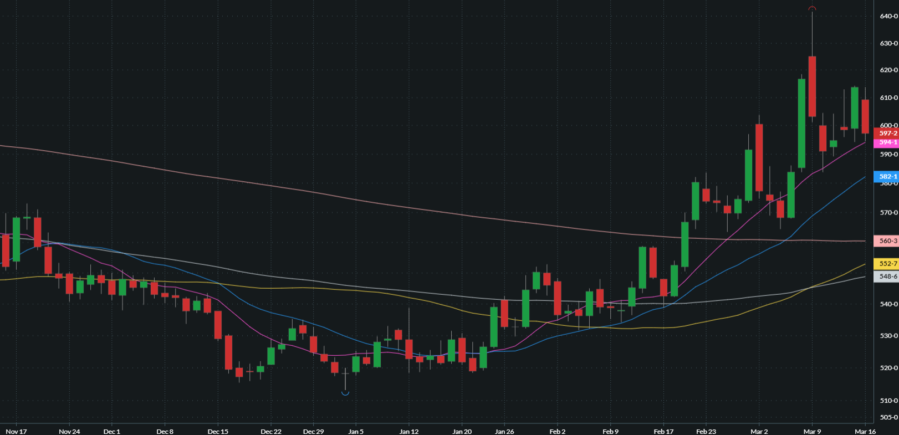Select the red 597-2 current price label

click(x=886, y=133)
